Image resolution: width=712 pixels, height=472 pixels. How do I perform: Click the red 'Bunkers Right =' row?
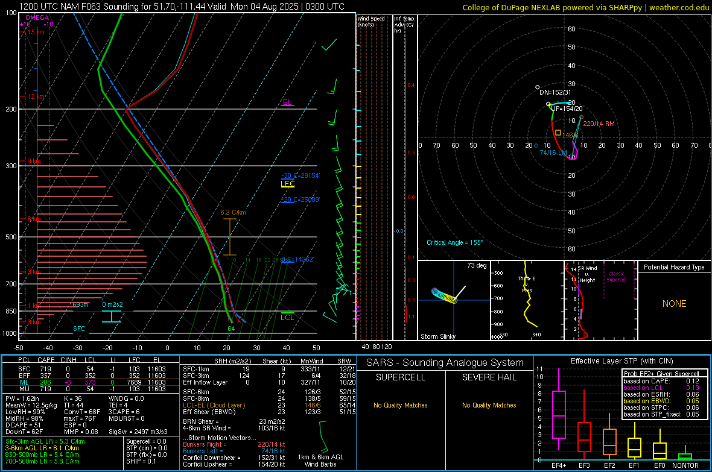tap(234, 444)
